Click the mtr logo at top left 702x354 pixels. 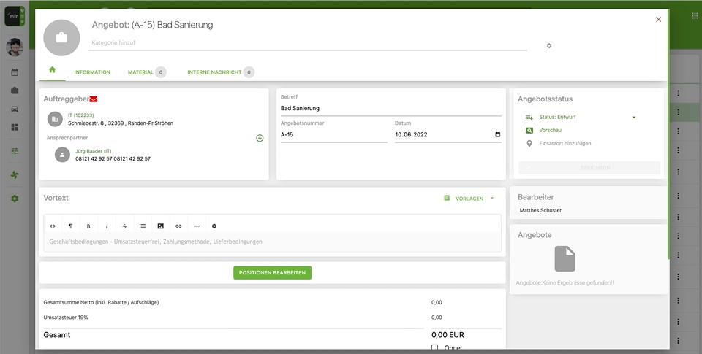(x=15, y=17)
